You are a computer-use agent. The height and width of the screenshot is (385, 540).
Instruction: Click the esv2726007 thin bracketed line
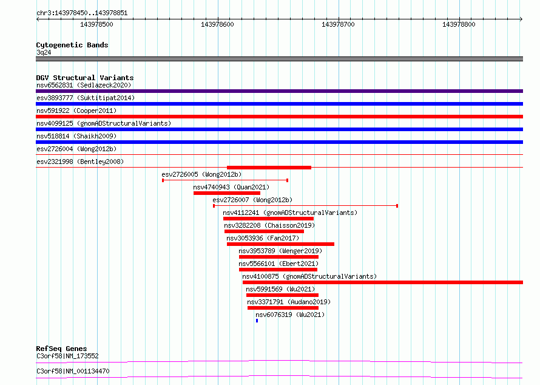tap(305, 206)
